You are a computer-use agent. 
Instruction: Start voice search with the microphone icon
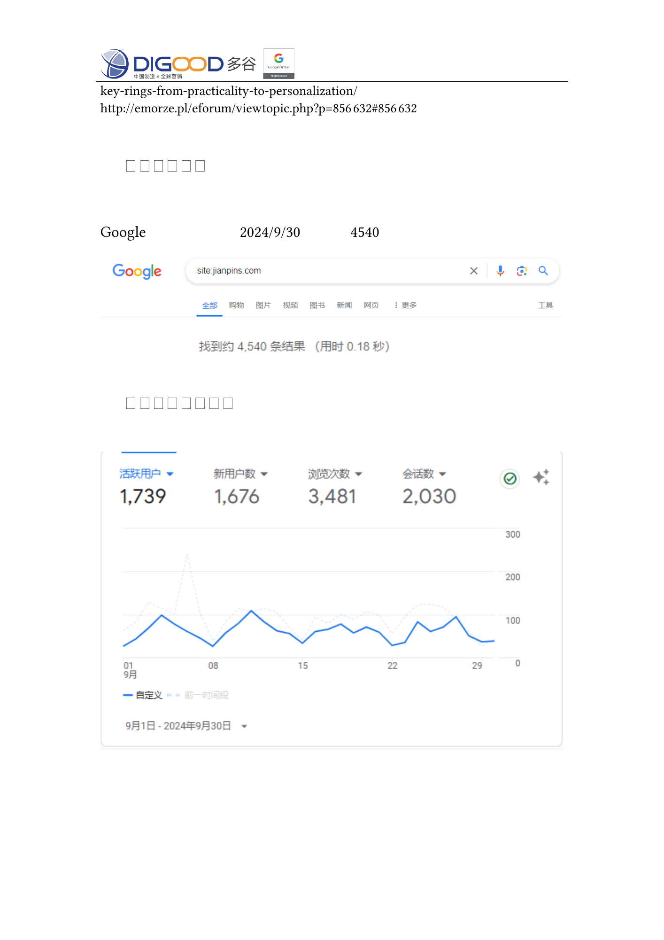(500, 271)
